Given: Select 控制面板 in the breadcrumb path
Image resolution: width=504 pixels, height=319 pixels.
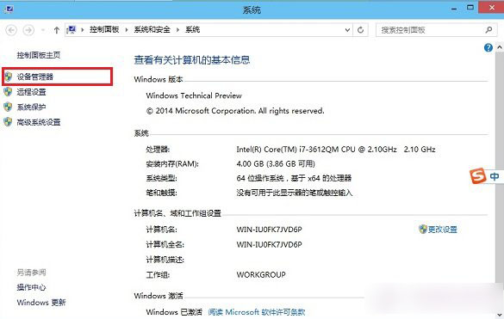Looking at the screenshot, I should [x=104, y=30].
